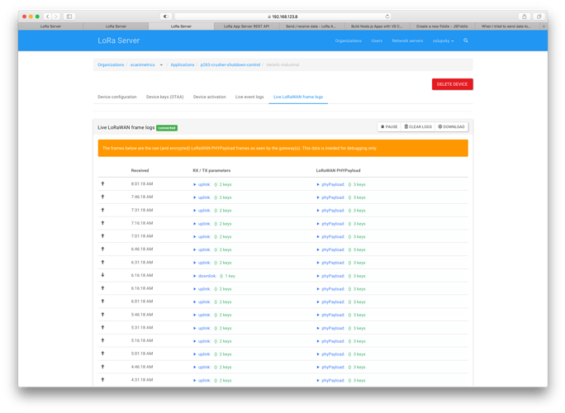Click '3 keys' in 6:01:18 AM row
Viewport: 565px width, 413px height.
359,302
